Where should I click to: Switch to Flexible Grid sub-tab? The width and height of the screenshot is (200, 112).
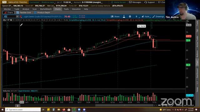click(24, 12)
